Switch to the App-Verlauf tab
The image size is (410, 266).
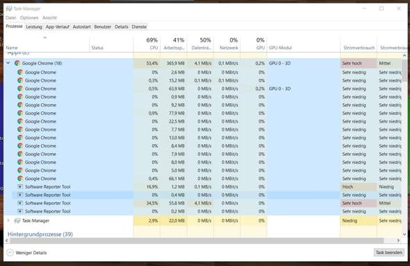point(58,27)
